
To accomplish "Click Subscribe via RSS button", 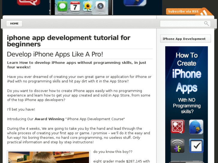I will coord(183,11).
